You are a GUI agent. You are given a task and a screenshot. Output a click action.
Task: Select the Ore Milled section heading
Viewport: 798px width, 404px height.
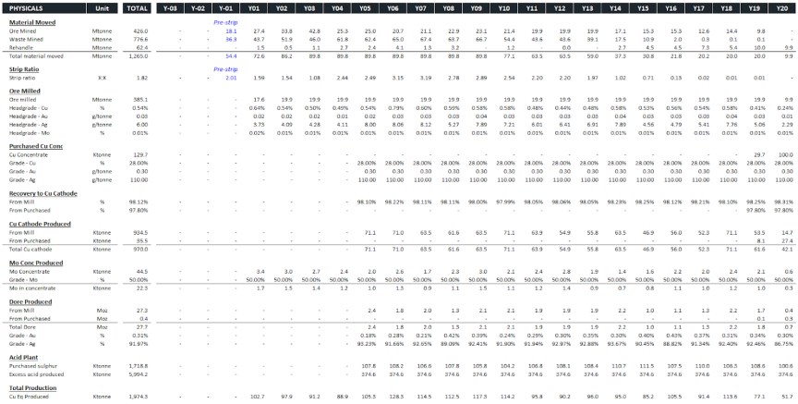pos(25,91)
